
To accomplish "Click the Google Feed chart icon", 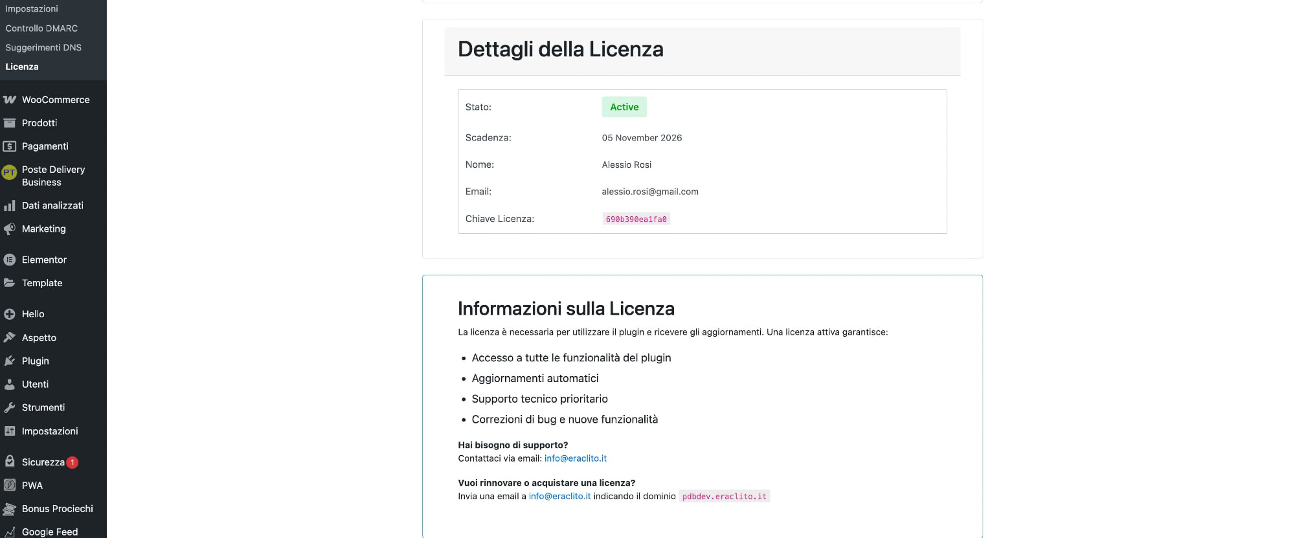I will point(10,532).
